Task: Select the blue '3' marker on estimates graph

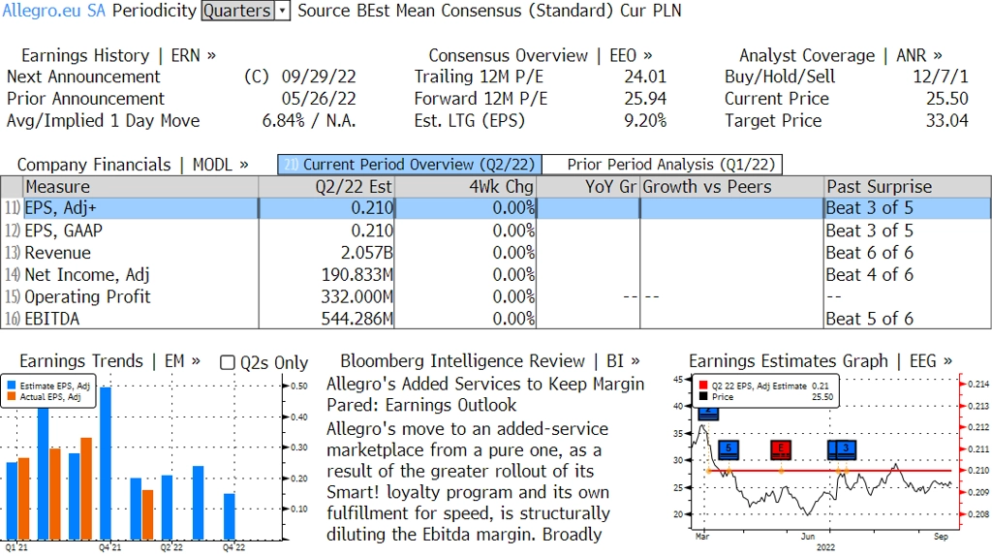Action: [847, 449]
